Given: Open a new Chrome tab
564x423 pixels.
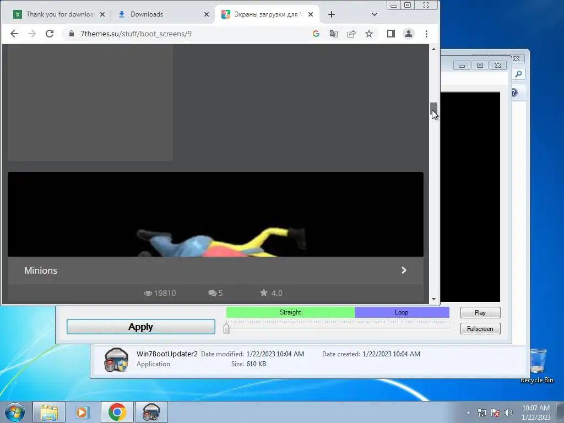Looking at the screenshot, I should (332, 14).
